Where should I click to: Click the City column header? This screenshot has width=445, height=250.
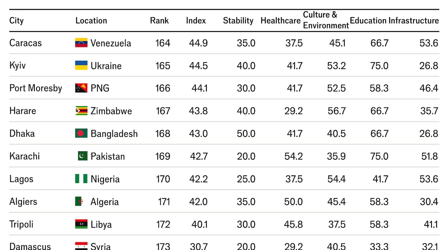click(16, 20)
